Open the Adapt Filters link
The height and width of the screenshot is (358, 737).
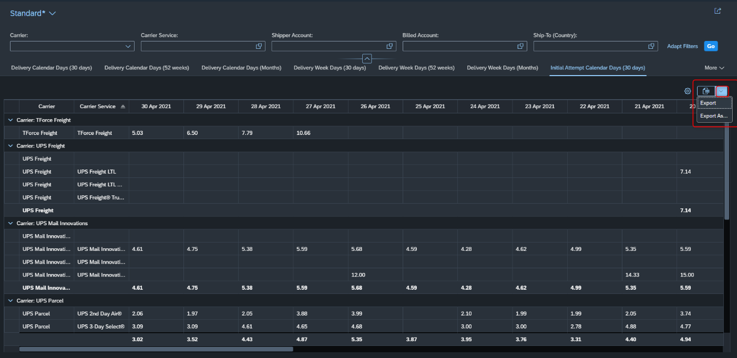click(x=682, y=46)
